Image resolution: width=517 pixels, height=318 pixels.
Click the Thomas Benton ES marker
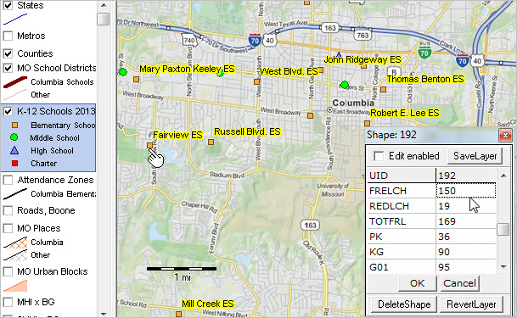pos(383,89)
